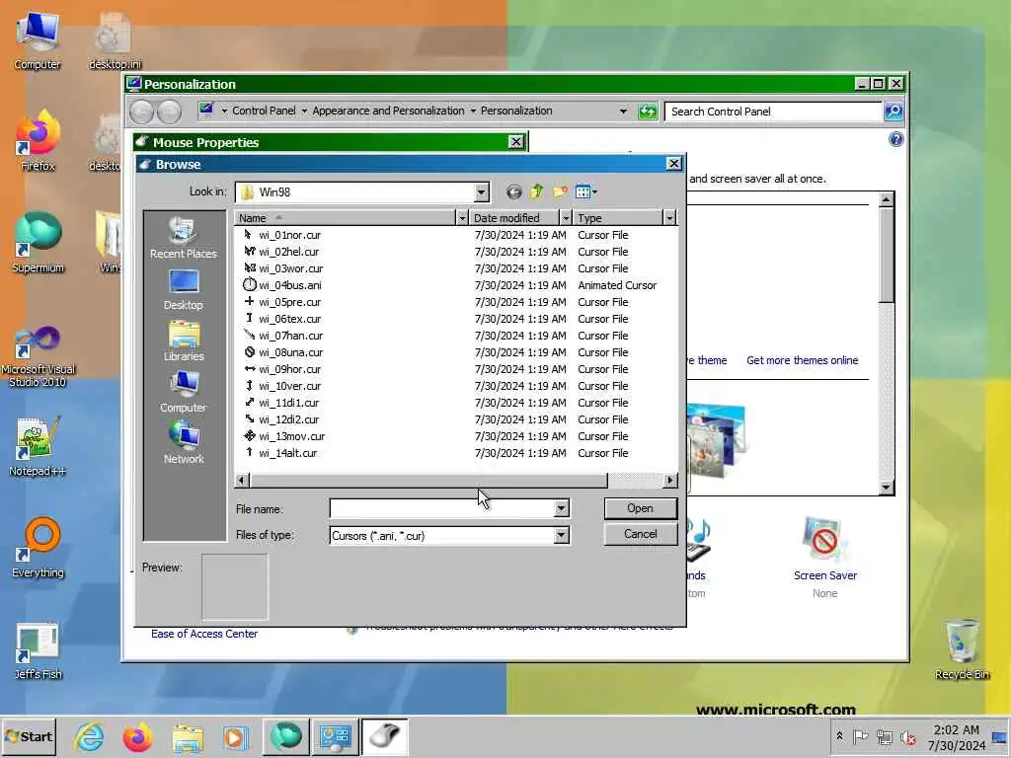Click the Open button
The height and width of the screenshot is (758, 1011).
640,508
